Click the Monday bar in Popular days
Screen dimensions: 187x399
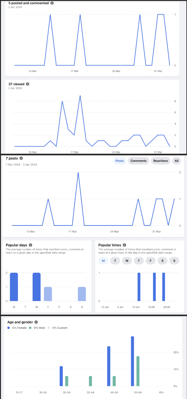[x=14, y=287]
